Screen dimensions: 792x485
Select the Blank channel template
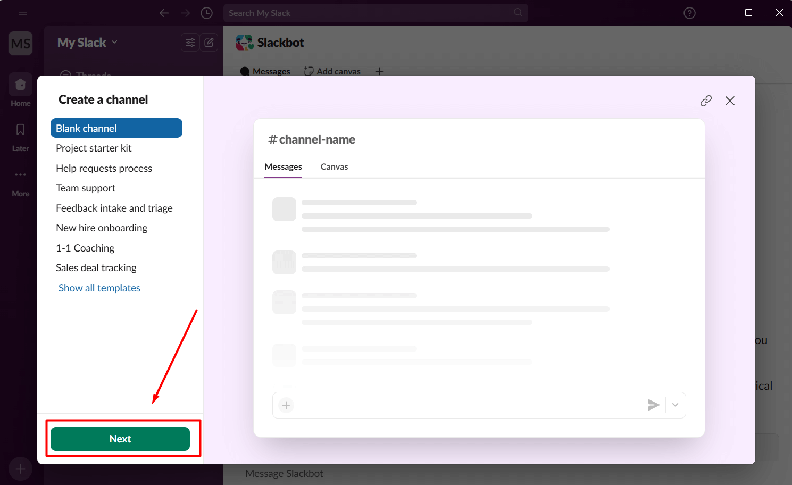pos(116,128)
